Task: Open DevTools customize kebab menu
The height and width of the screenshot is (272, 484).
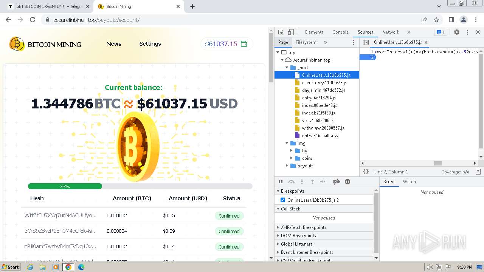Action: click(467, 32)
